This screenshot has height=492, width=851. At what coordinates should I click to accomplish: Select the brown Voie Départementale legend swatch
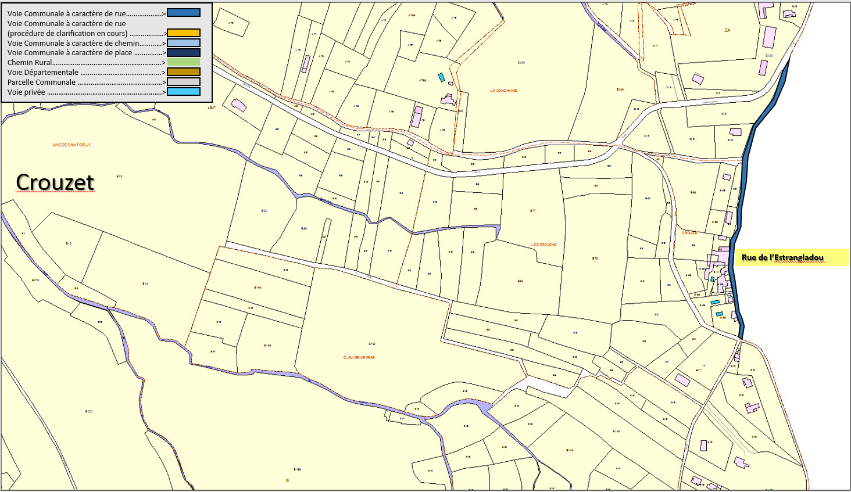click(x=184, y=72)
